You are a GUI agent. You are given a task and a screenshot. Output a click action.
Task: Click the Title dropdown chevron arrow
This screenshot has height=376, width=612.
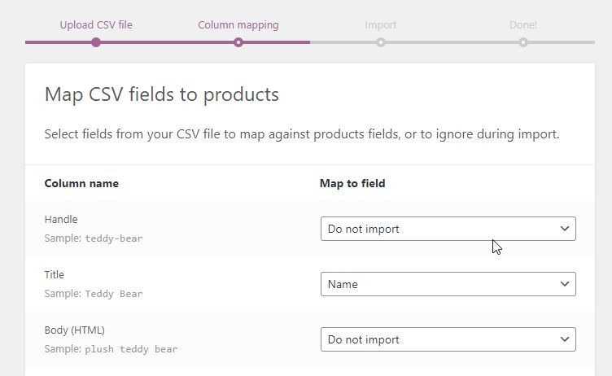click(x=565, y=284)
